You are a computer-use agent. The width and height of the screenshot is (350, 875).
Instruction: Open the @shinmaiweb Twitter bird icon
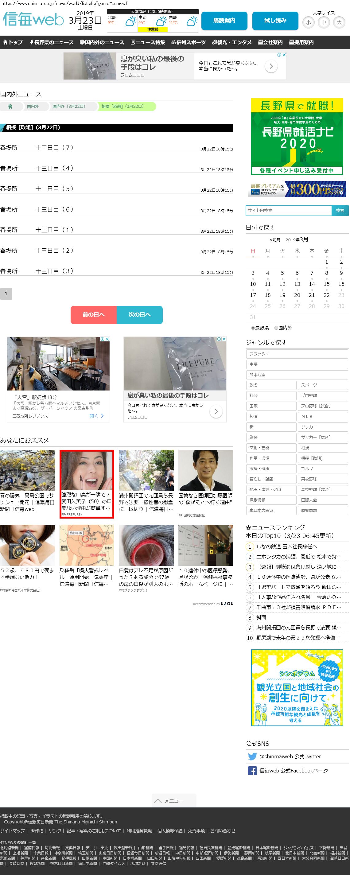(x=252, y=756)
